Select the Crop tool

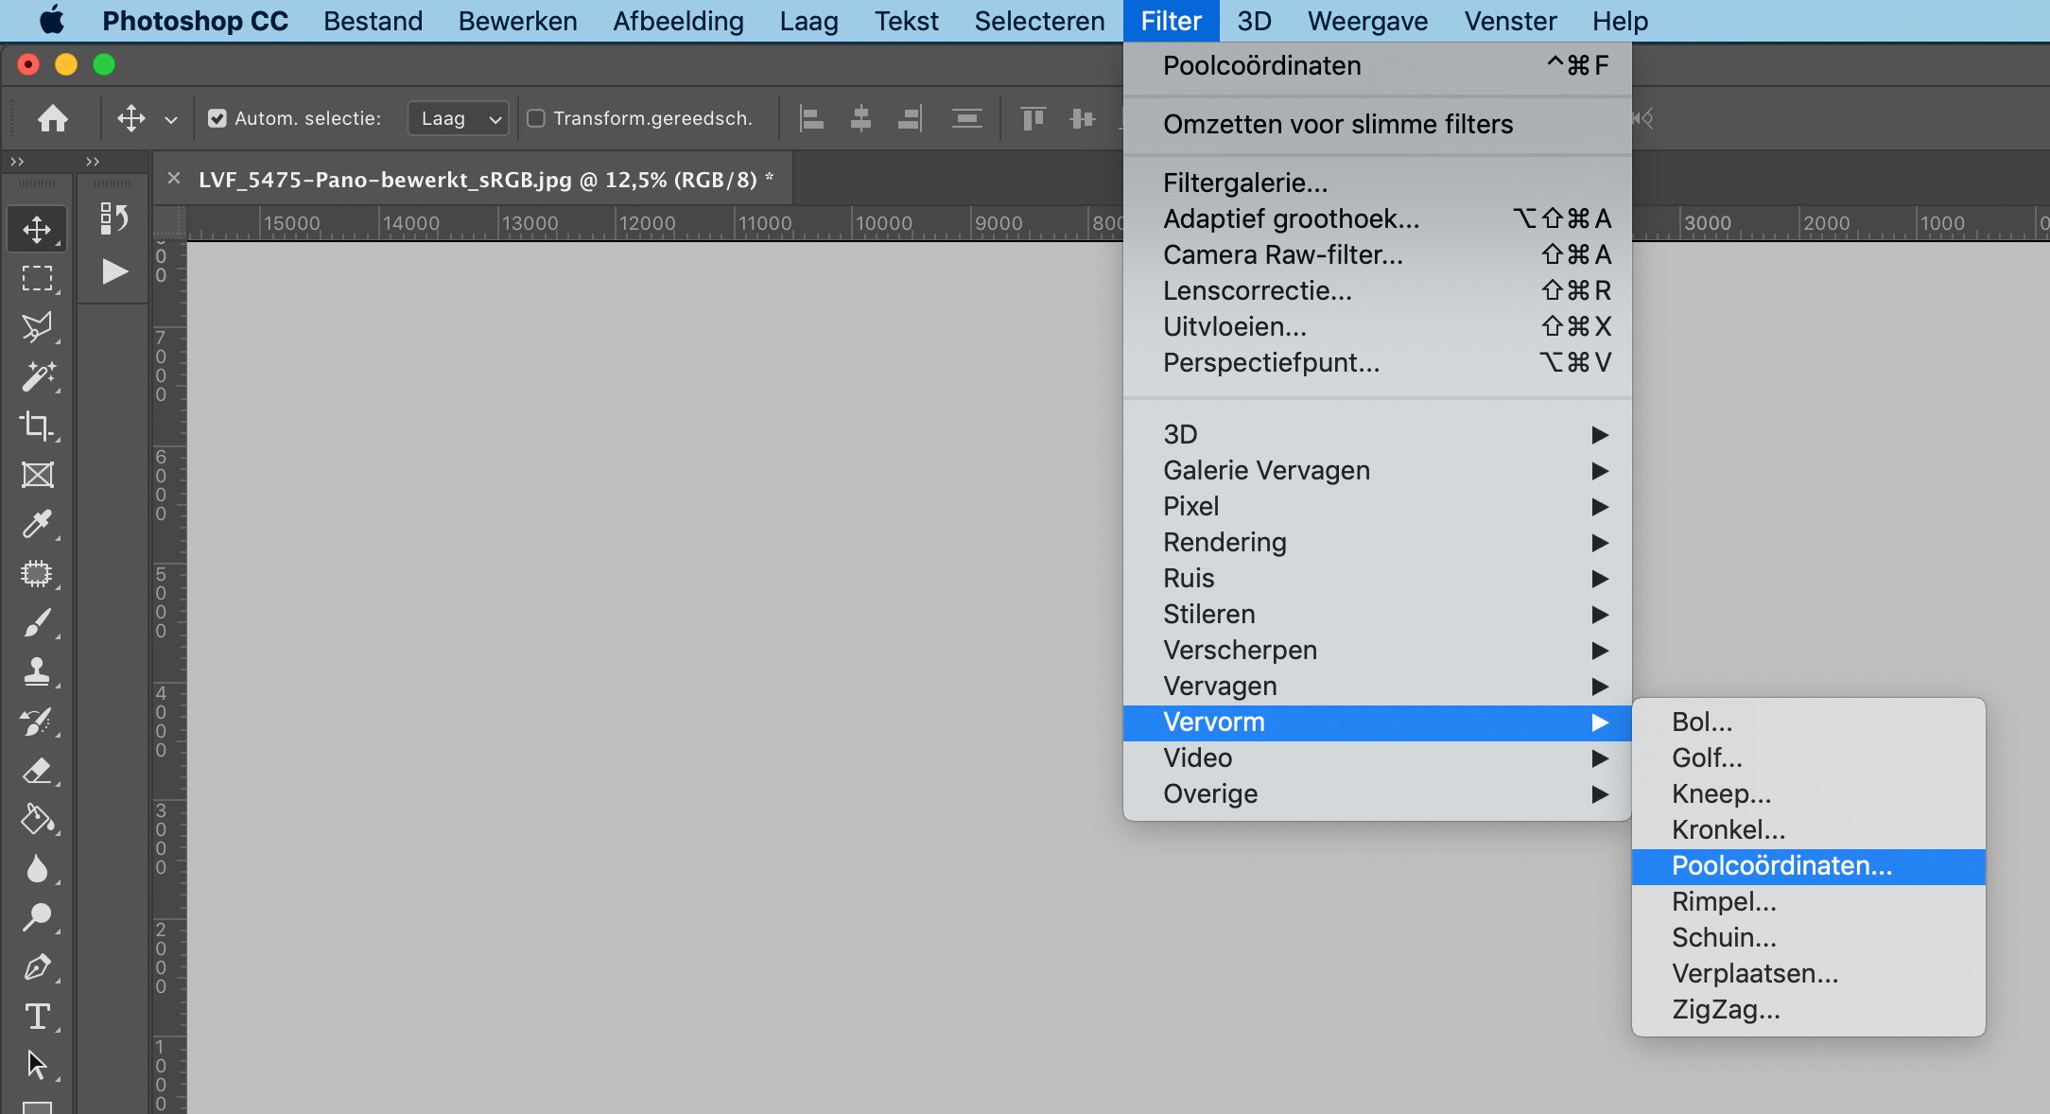37,426
